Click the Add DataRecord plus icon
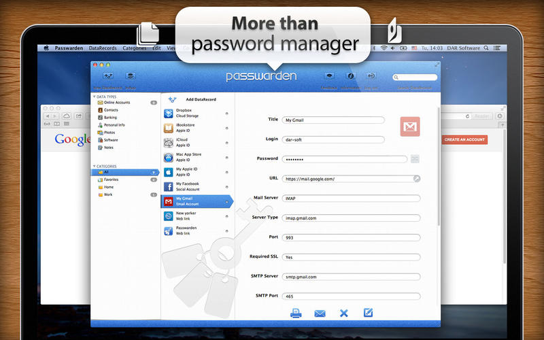This screenshot has width=544, height=340. point(173,100)
